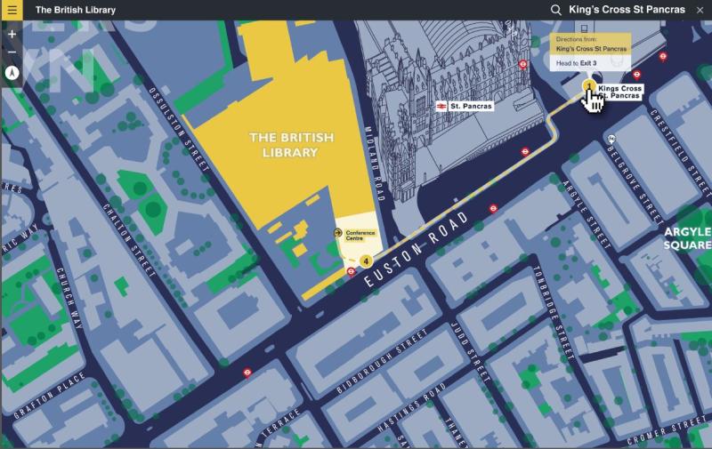Click the Conference Centre label
The width and height of the screenshot is (712, 449).
point(360,236)
